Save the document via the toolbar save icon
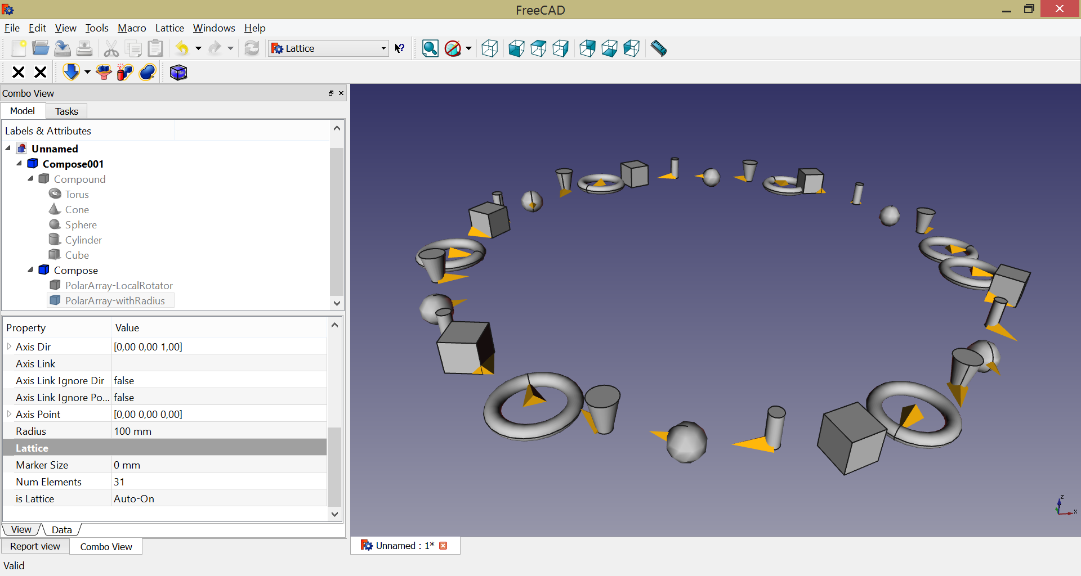Image resolution: width=1081 pixels, height=576 pixels. (x=62, y=49)
